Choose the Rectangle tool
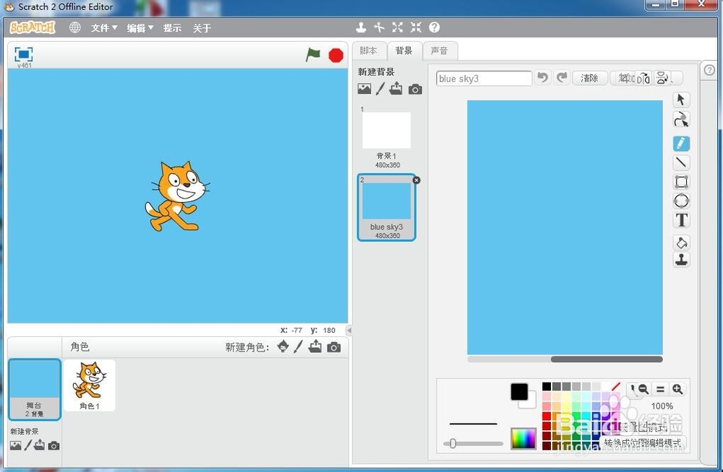The height and width of the screenshot is (472, 723). coord(681,182)
